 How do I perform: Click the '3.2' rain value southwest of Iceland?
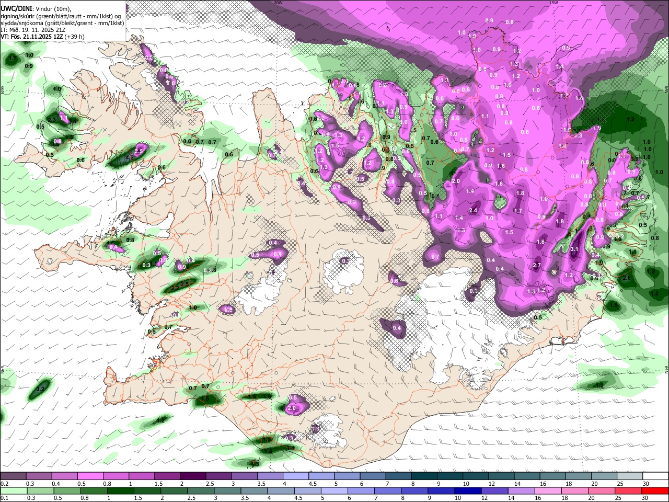[41, 389]
